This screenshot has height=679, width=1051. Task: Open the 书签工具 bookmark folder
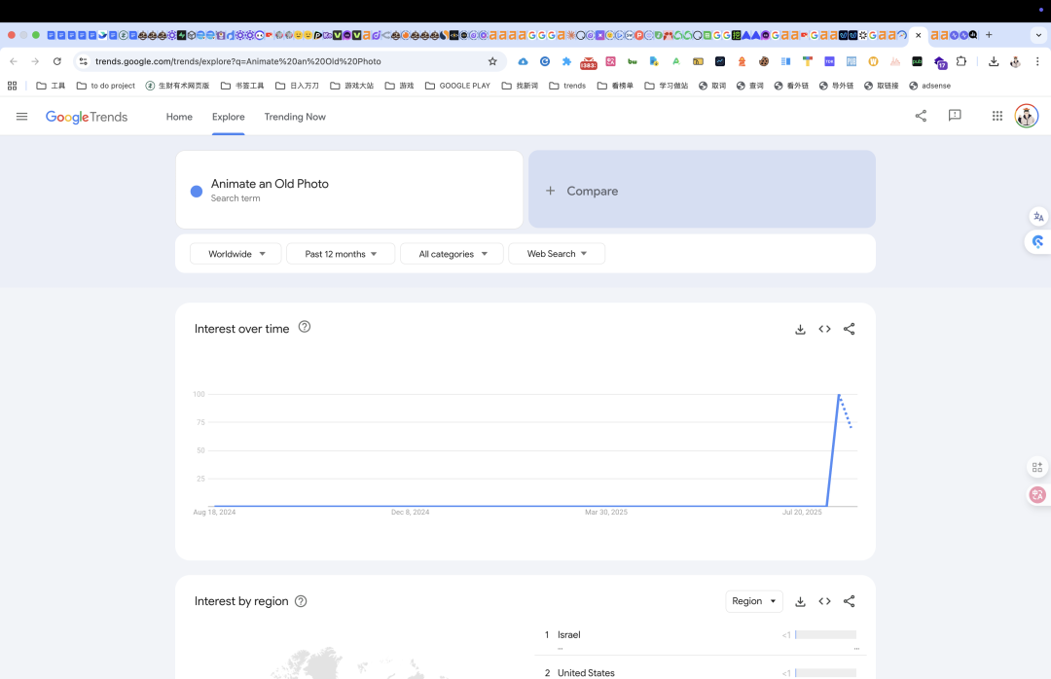(242, 86)
